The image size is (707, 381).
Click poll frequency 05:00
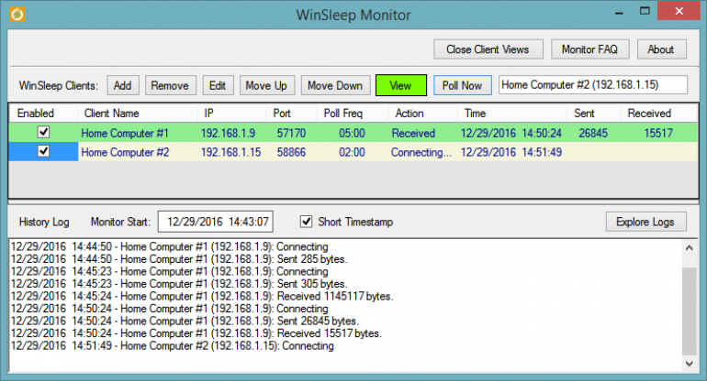click(x=353, y=133)
